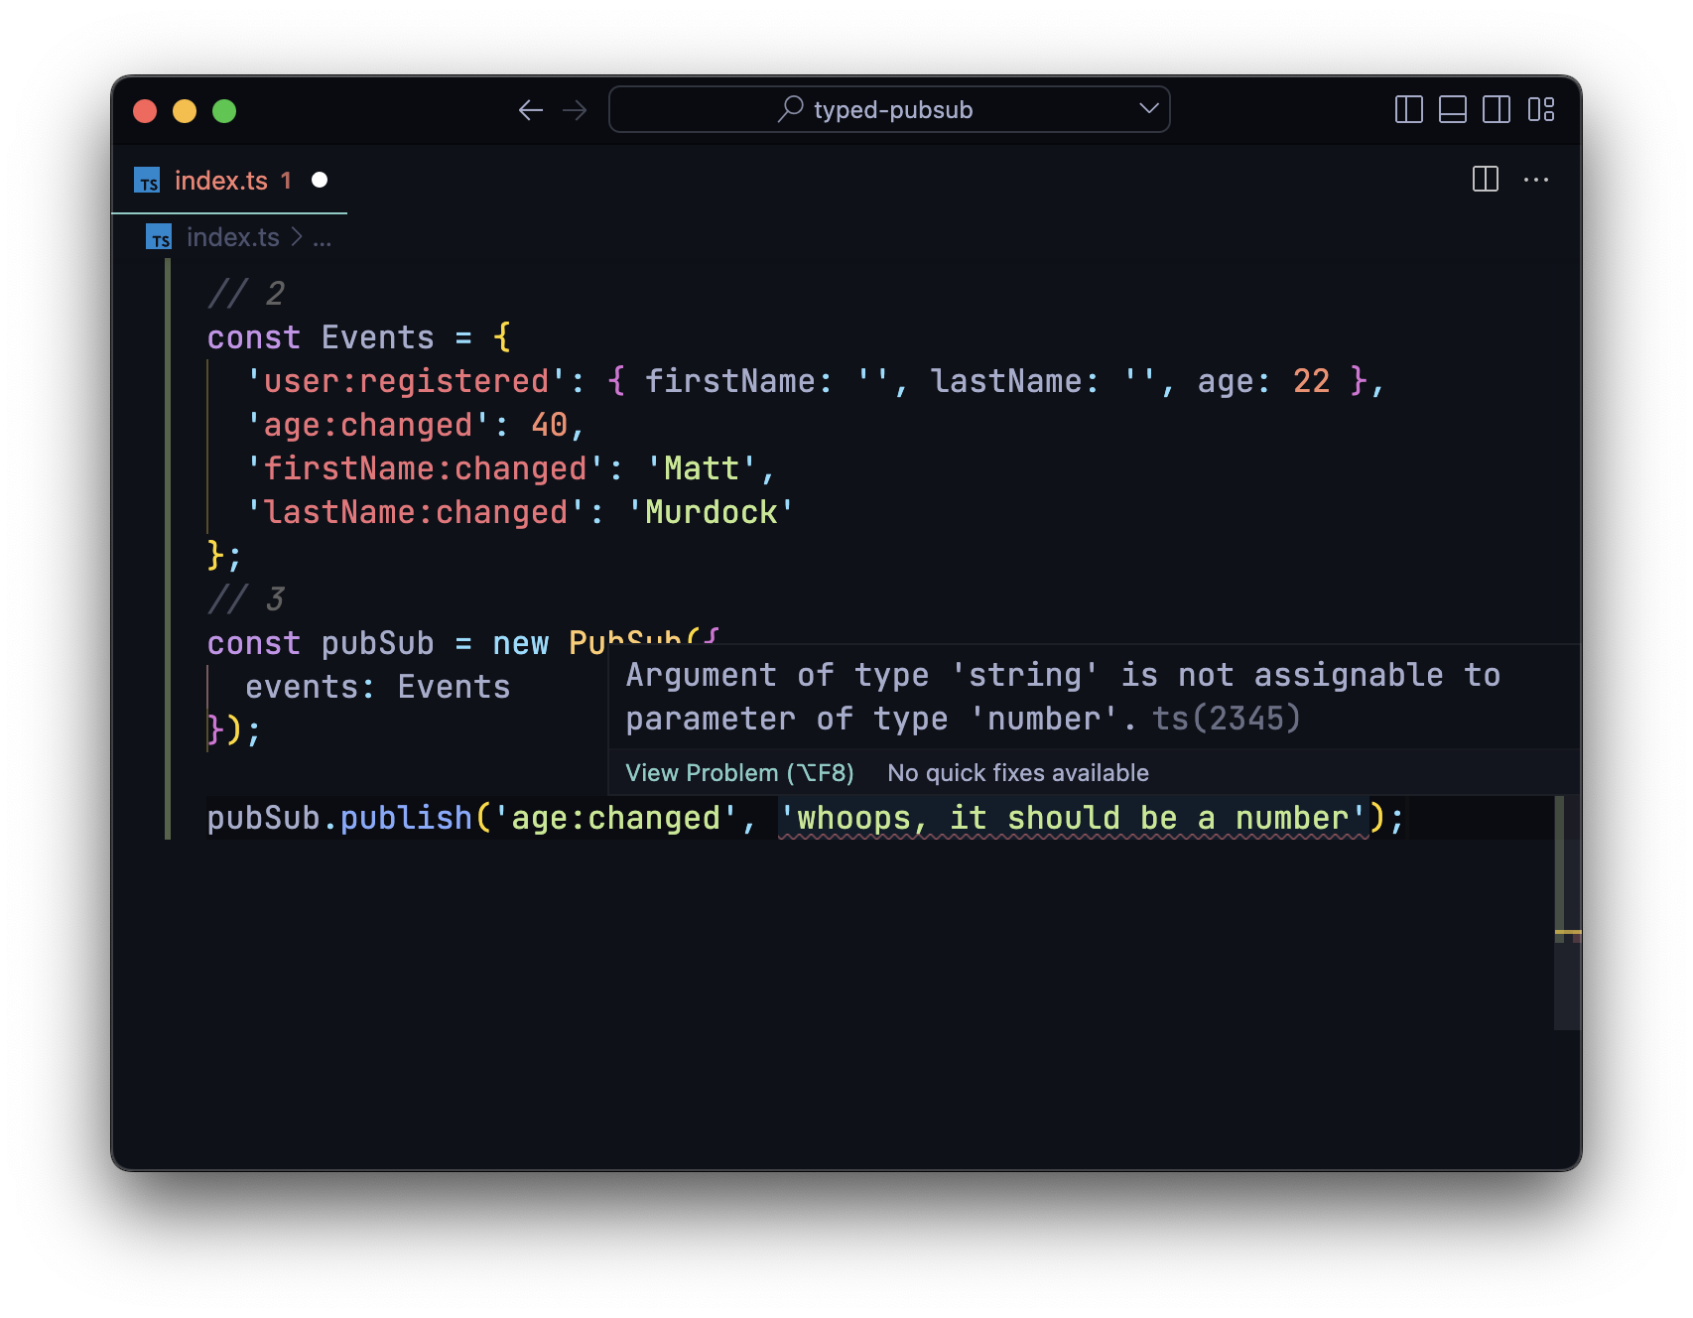Click the forward navigation arrow
Image resolution: width=1693 pixels, height=1318 pixels.
[x=575, y=110]
